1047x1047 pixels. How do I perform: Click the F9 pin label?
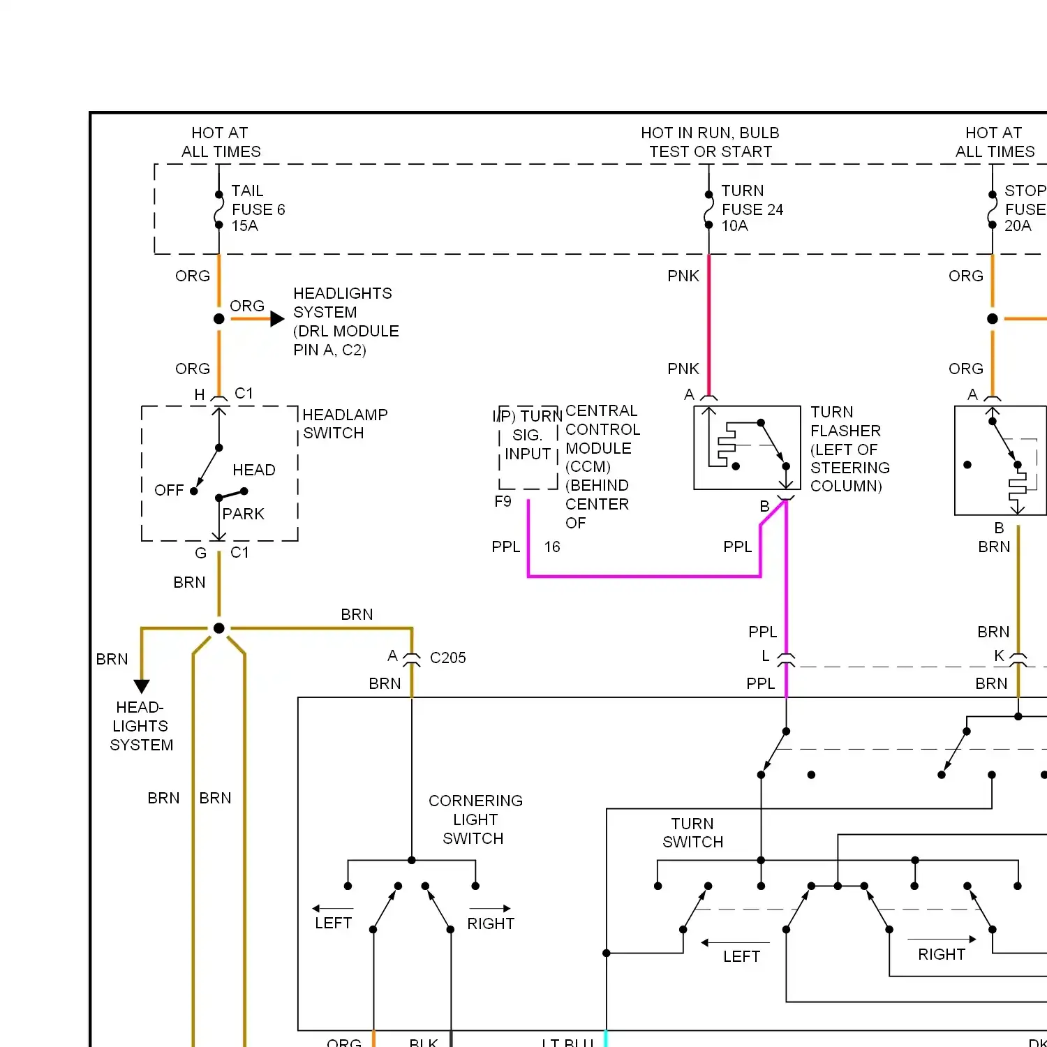coord(503,502)
